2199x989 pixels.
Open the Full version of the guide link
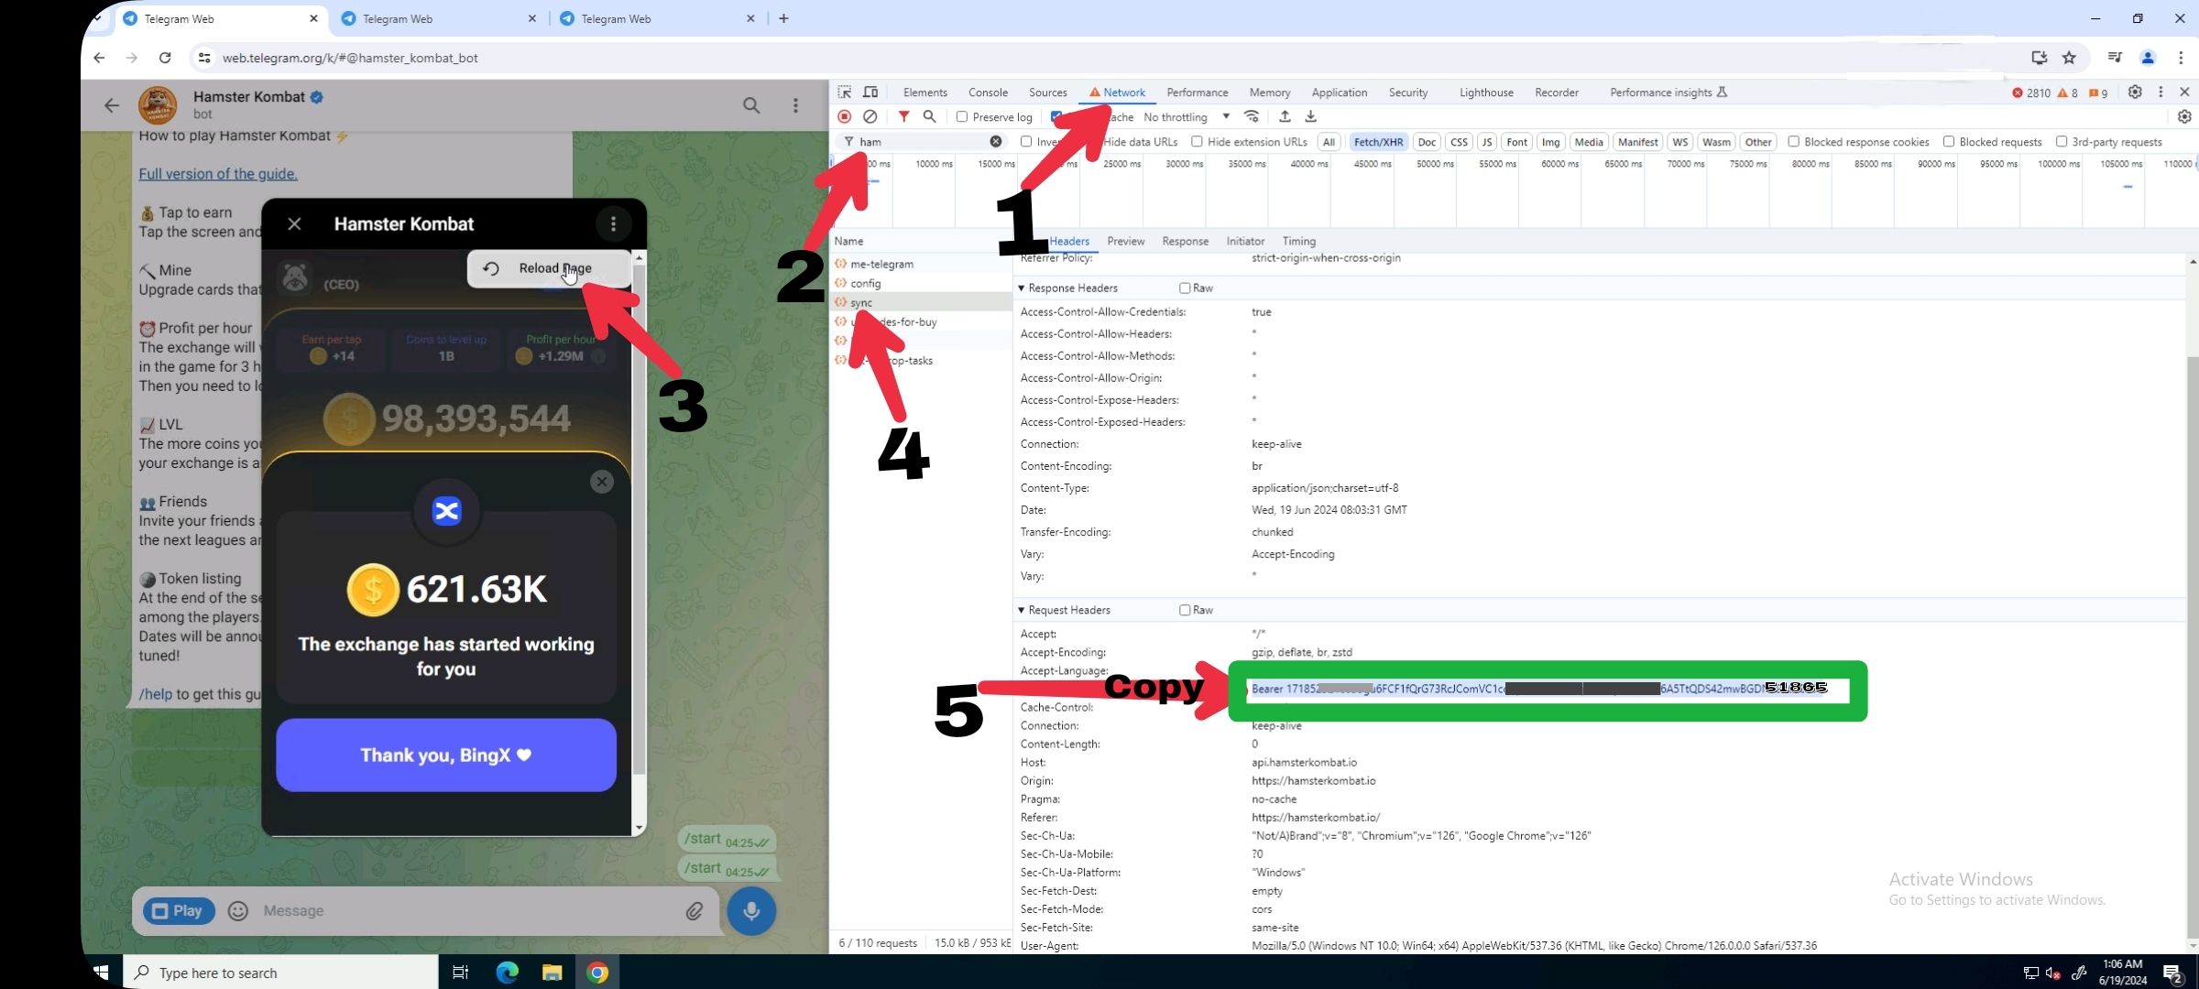coord(218,174)
